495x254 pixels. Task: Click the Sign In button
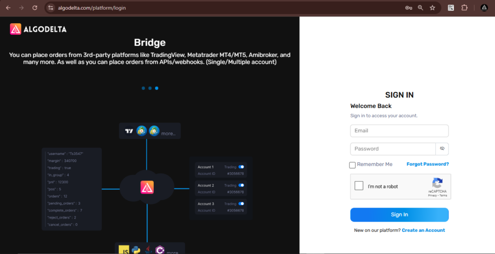click(x=399, y=214)
